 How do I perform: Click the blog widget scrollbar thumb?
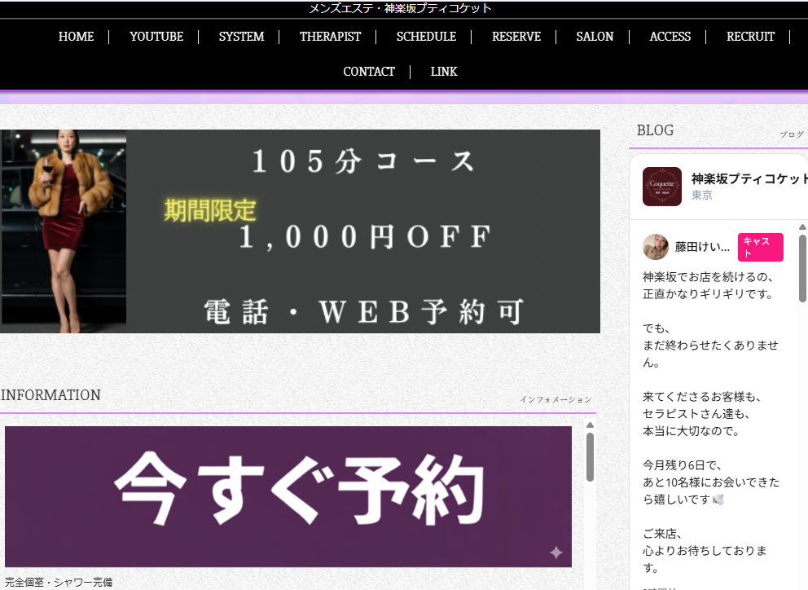(x=802, y=268)
